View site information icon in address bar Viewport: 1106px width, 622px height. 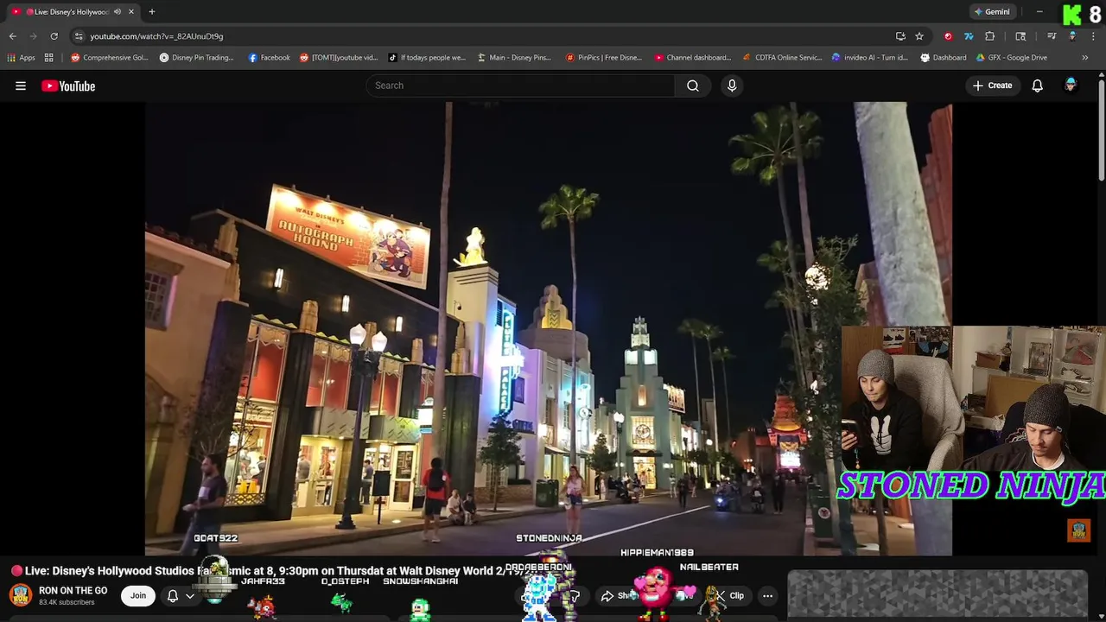(x=79, y=36)
